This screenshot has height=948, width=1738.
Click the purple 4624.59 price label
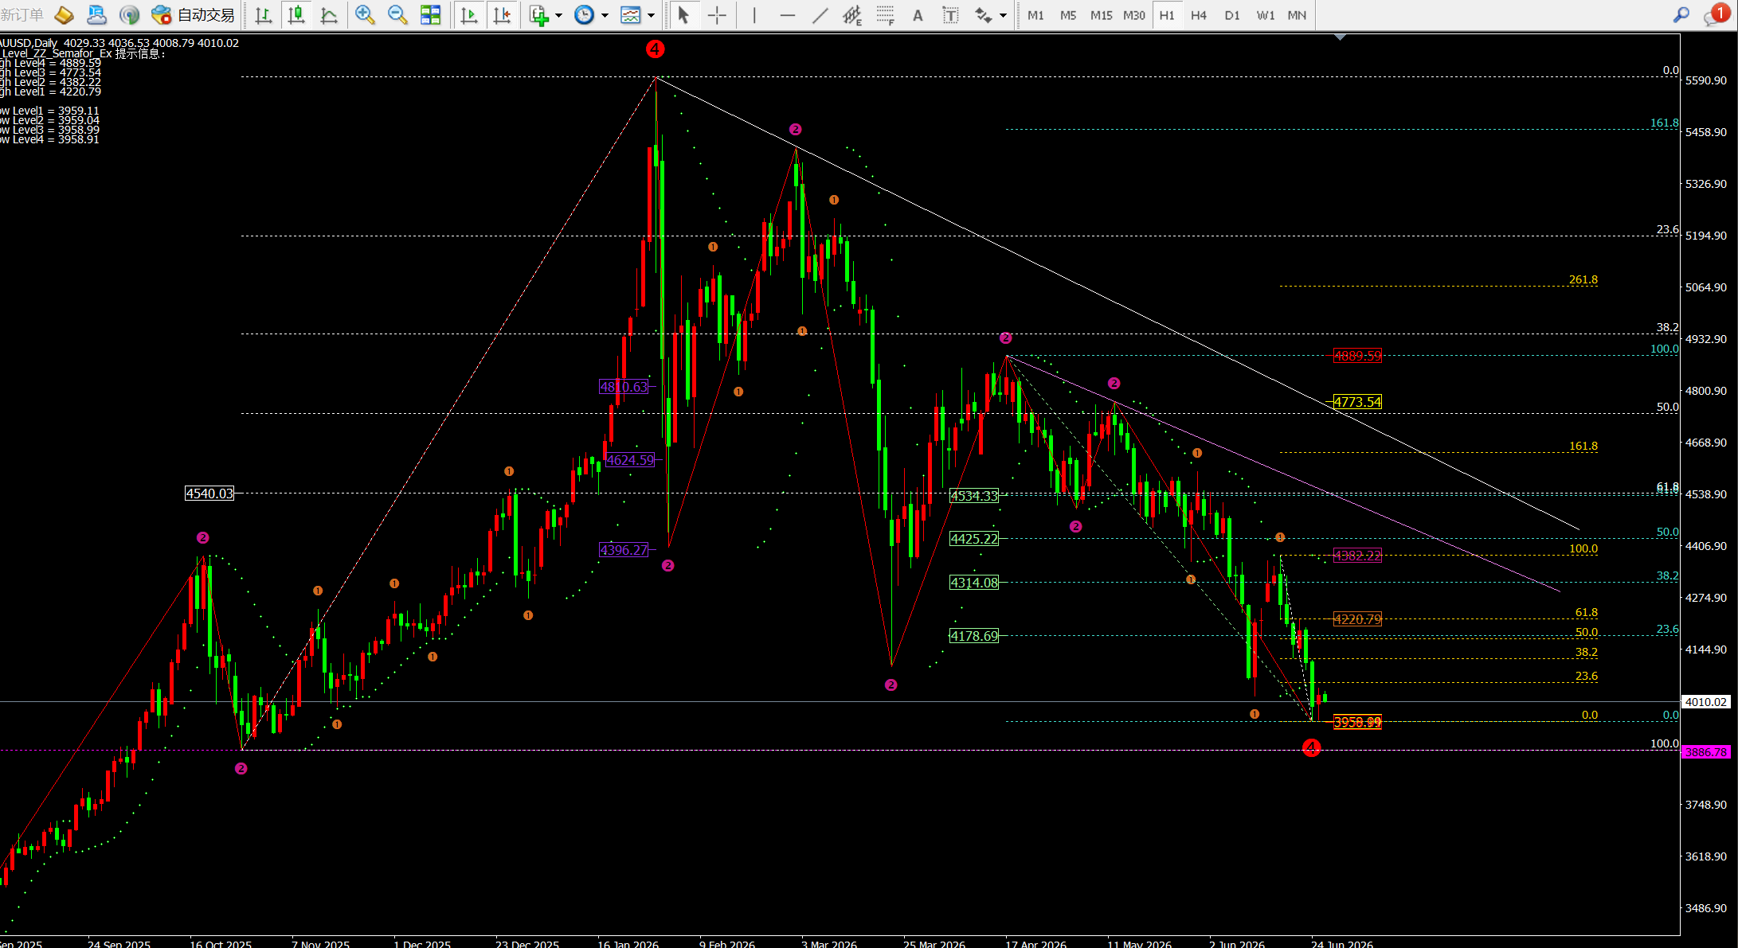(629, 460)
